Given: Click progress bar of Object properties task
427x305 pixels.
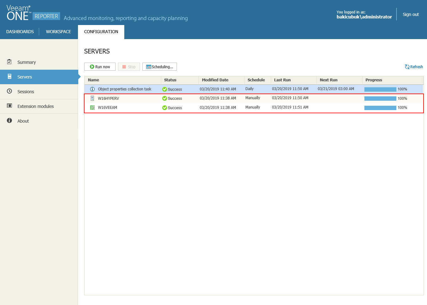Looking at the screenshot, I should pos(380,89).
